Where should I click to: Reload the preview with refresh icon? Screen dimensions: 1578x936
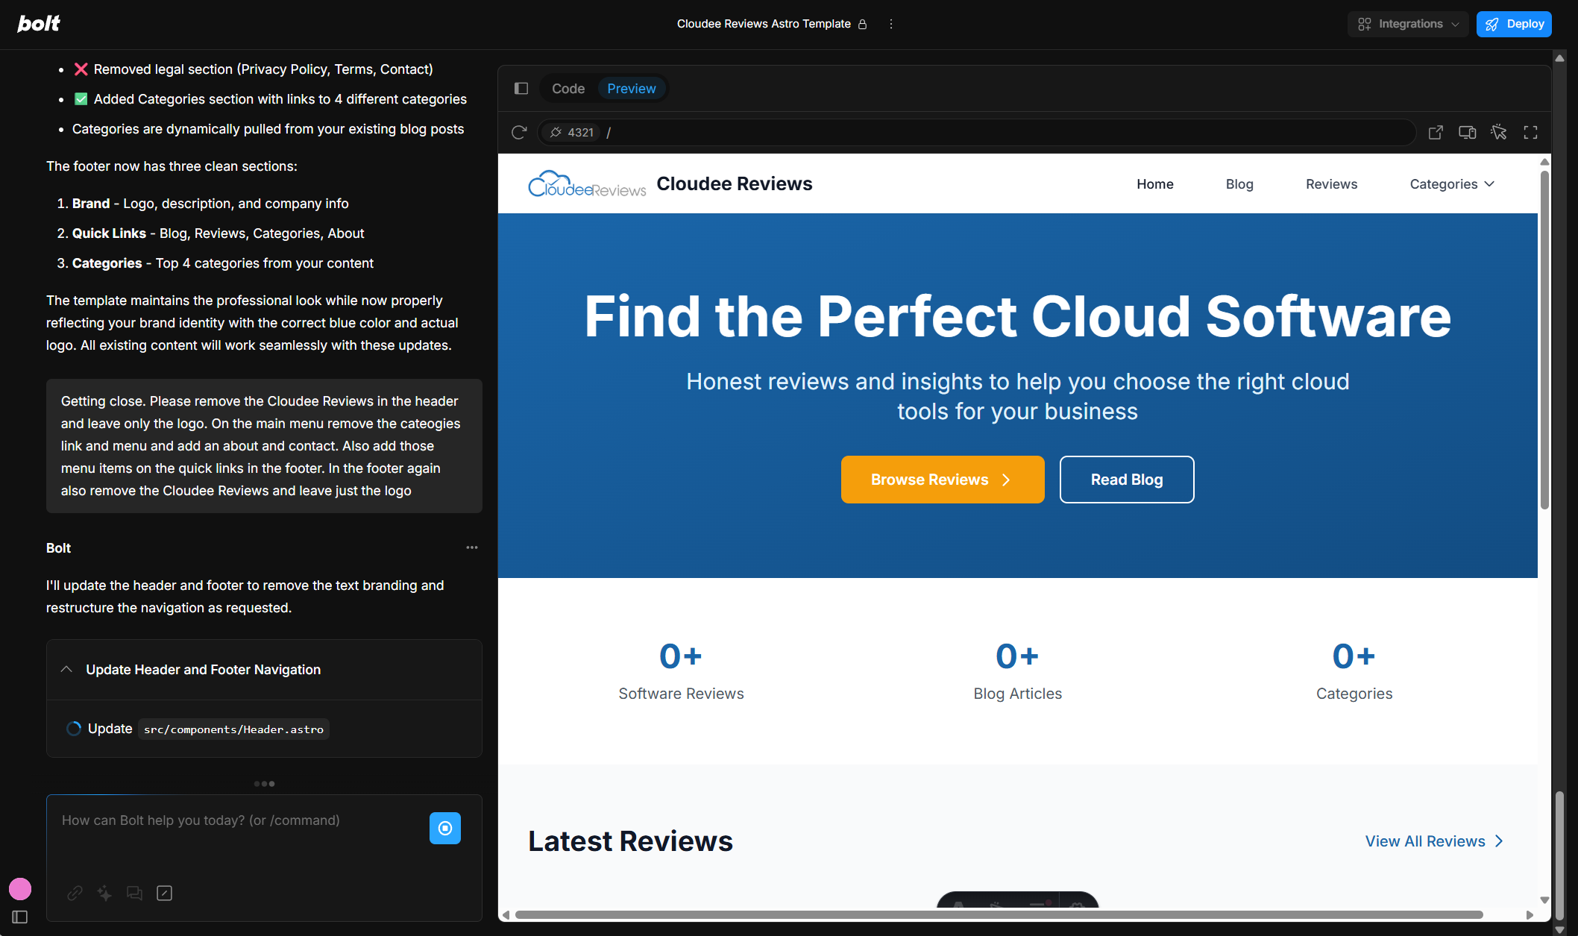point(519,132)
